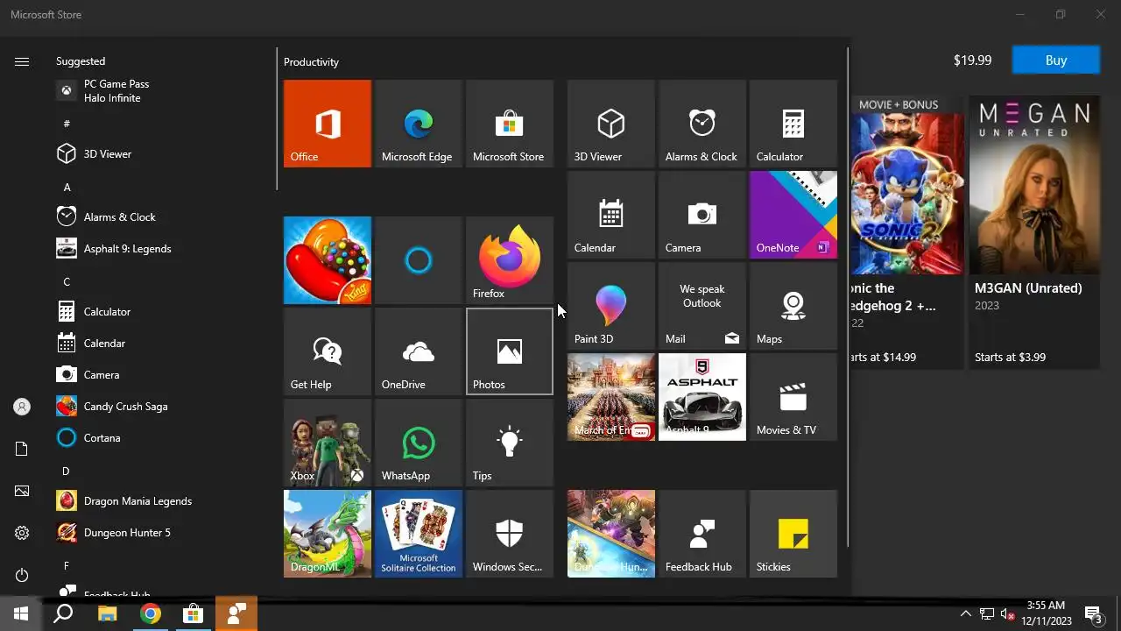Launch the Stickies tile
This screenshot has width=1121, height=631.
click(793, 534)
